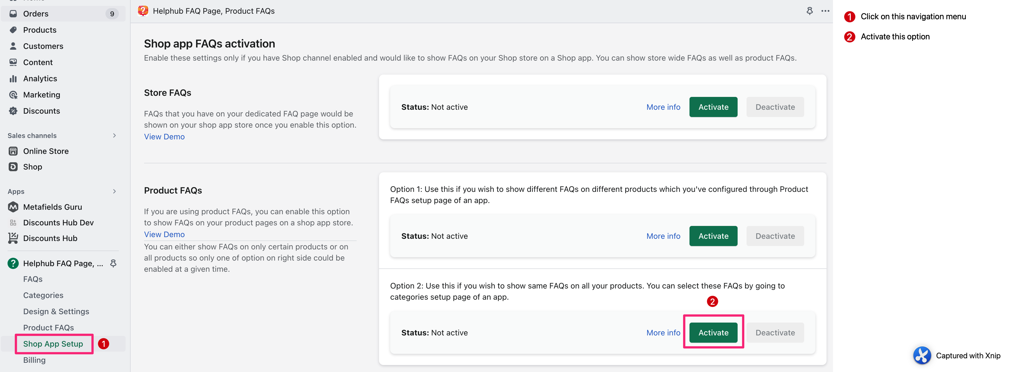The height and width of the screenshot is (372, 1012).
Task: Click the Analytics bar chart icon
Action: [13, 78]
